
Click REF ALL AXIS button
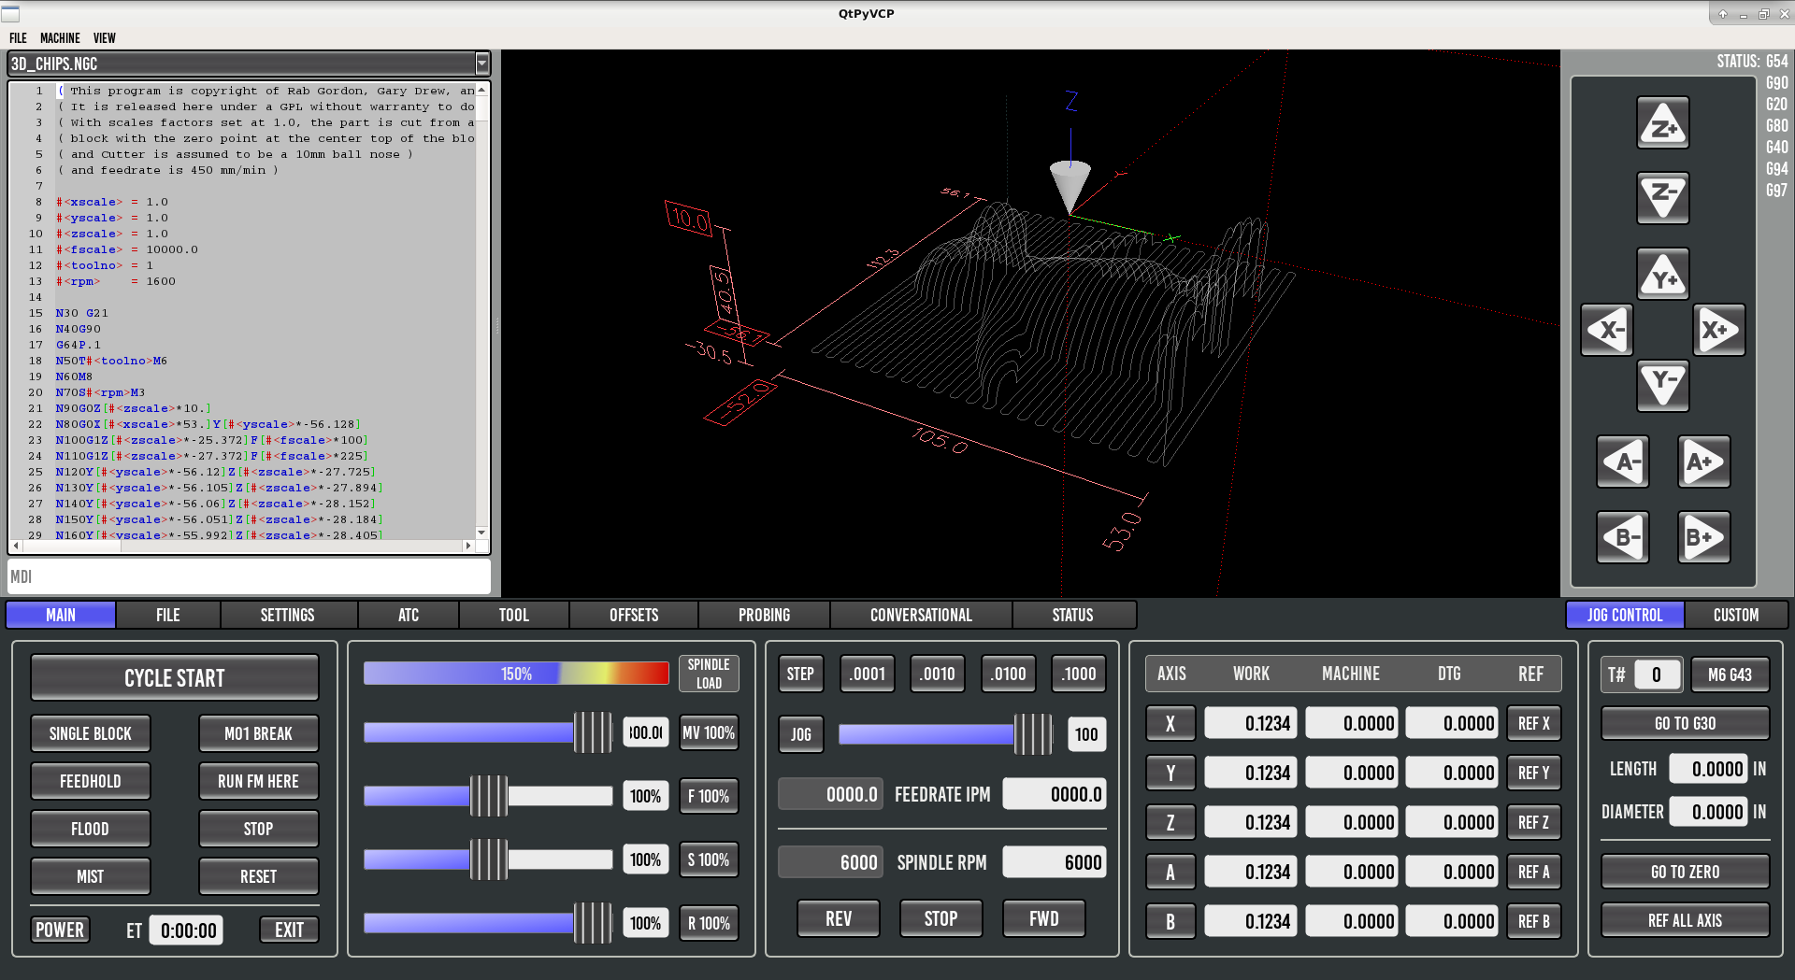pos(1685,920)
